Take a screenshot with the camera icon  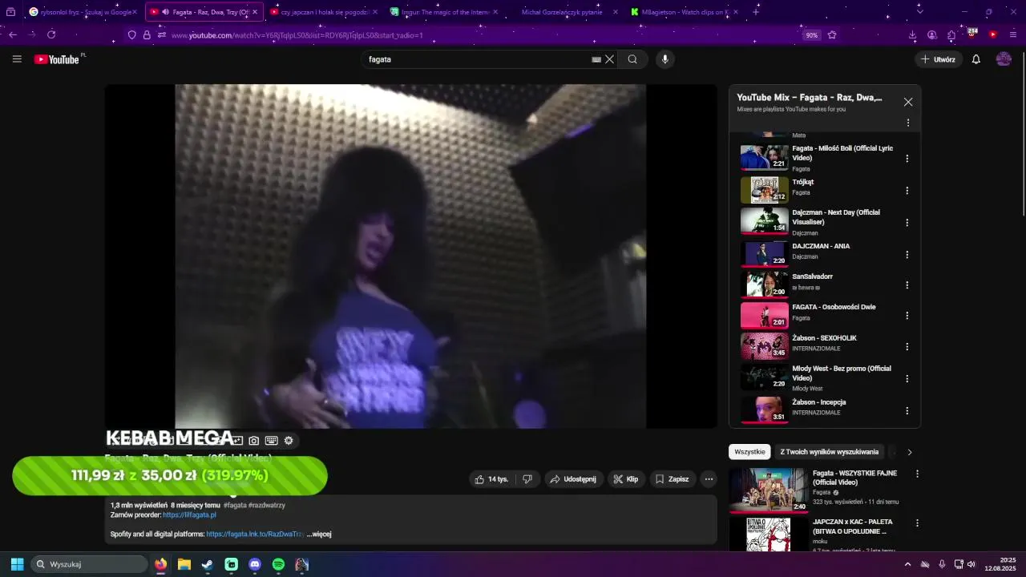click(254, 441)
